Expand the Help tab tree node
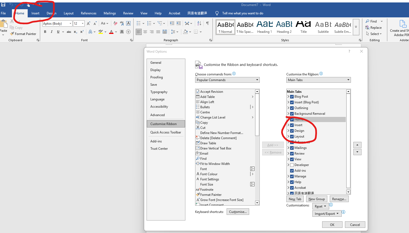This screenshot has width=409, height=233. (288, 182)
